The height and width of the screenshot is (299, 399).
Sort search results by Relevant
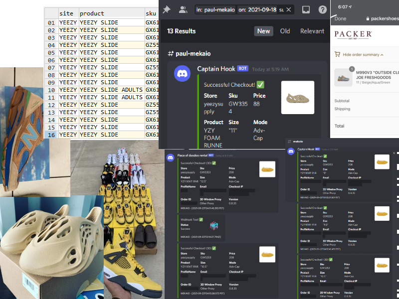pos(312,31)
